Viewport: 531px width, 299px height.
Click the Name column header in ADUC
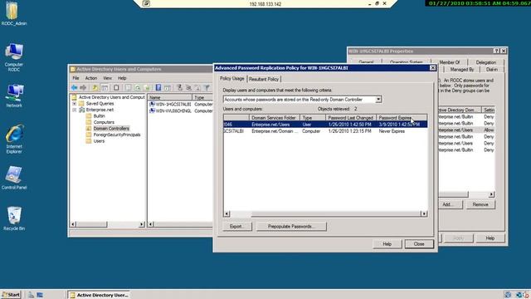tap(169, 97)
